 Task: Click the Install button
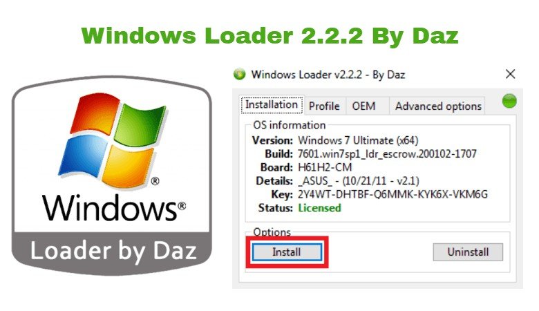[287, 252]
